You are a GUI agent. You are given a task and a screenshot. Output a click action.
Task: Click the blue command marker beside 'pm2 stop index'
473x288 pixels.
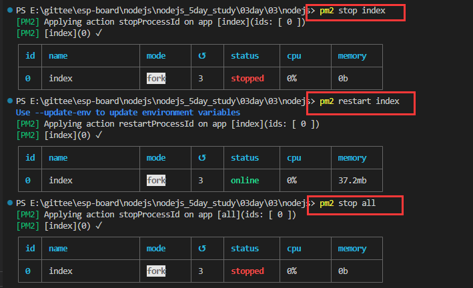[10, 10]
